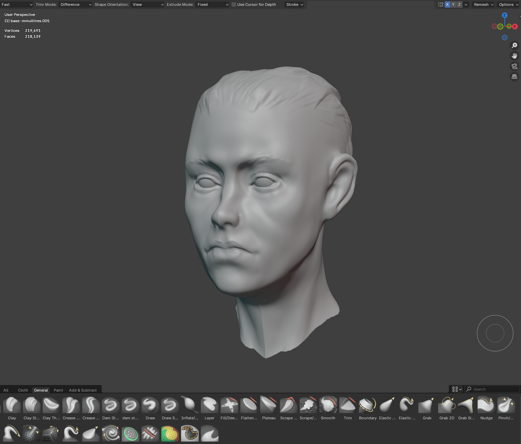
Task: Toggle Z axis symmetry
Action: [459, 5]
